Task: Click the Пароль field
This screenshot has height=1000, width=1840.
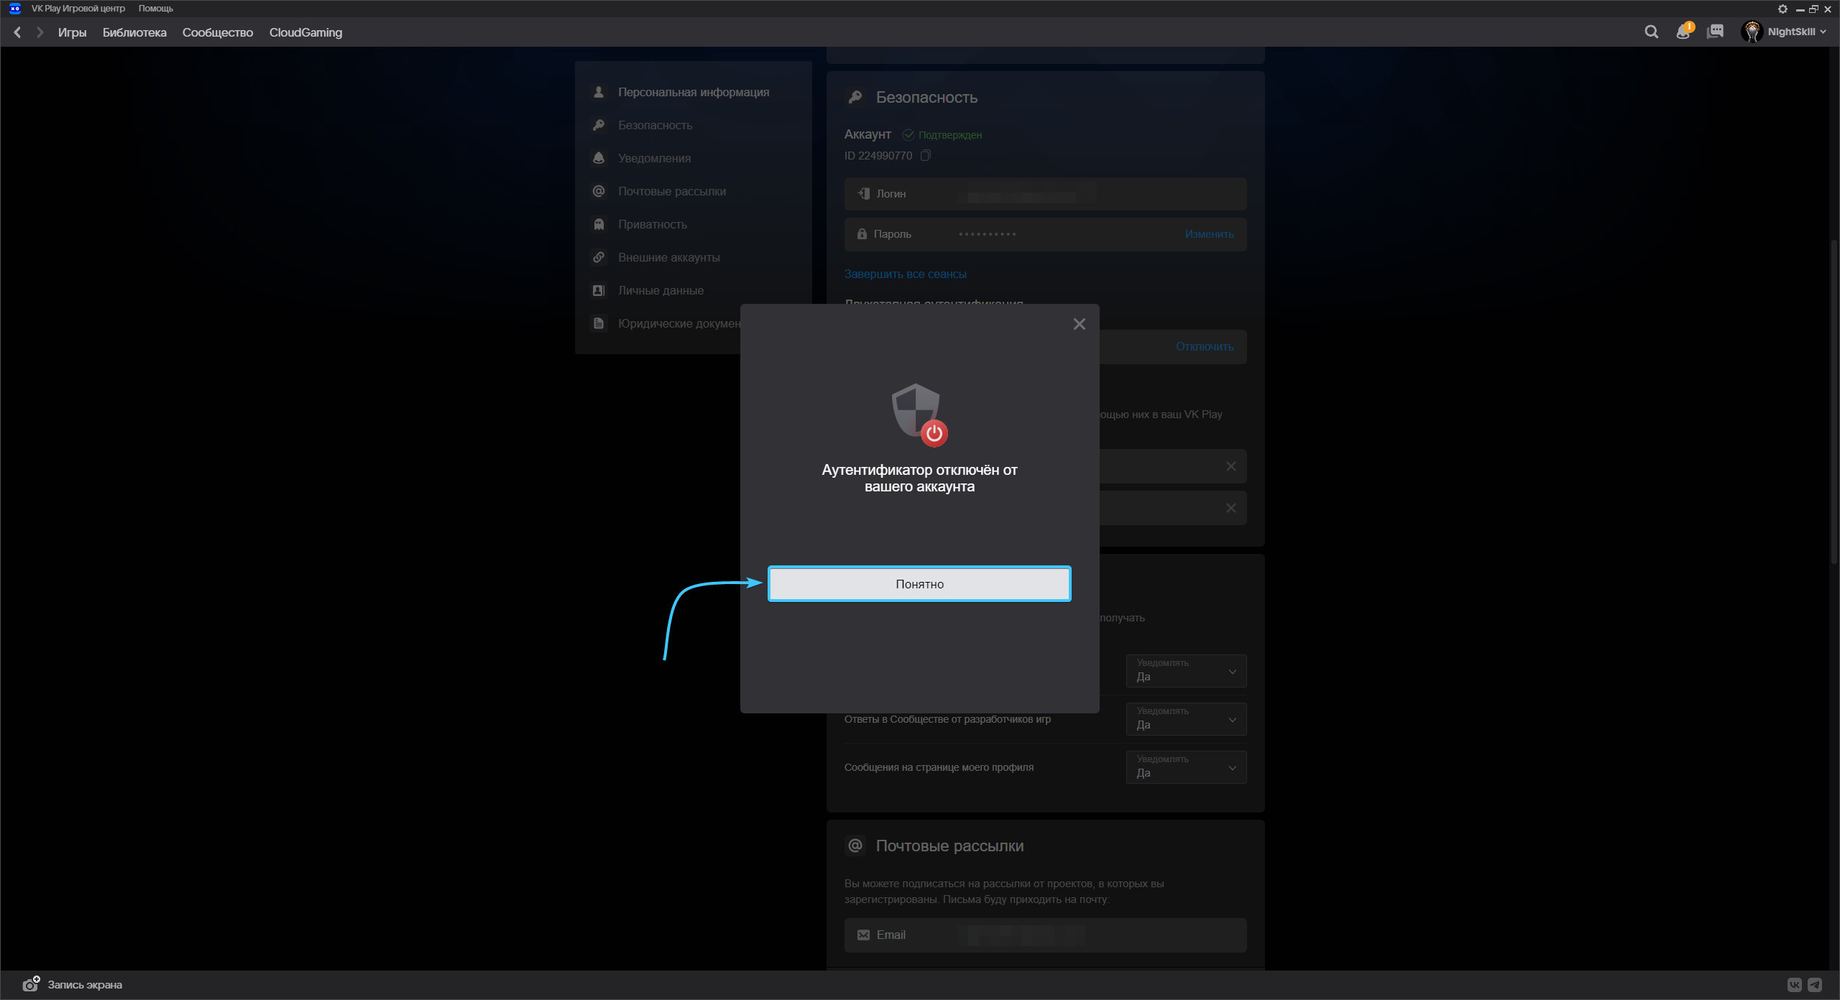Action: click(1045, 234)
